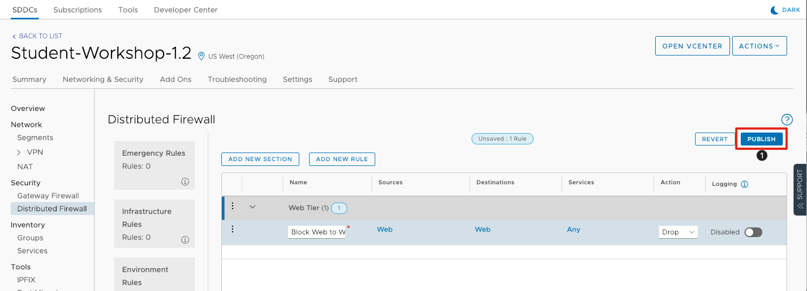The width and height of the screenshot is (807, 291).
Task: Select Overview in the sidebar
Action: [x=28, y=108]
